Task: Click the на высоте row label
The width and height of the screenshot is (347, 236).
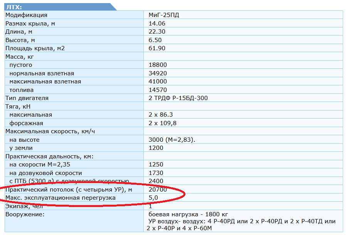Action: [x=24, y=140]
